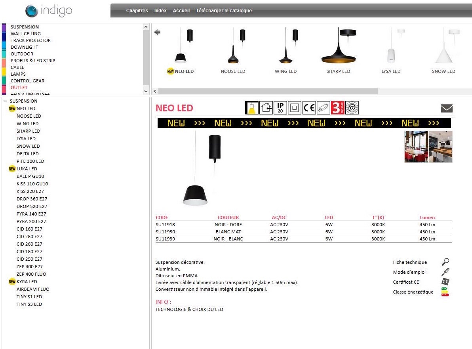Open TINY S3 LED in the tree
Image resolution: width=472 pixels, height=349 pixels.
click(x=29, y=304)
